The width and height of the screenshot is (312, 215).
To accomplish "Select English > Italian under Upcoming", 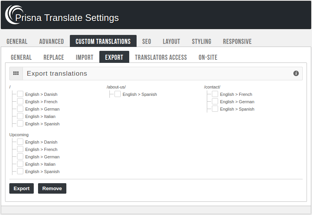I will click(x=20, y=164).
